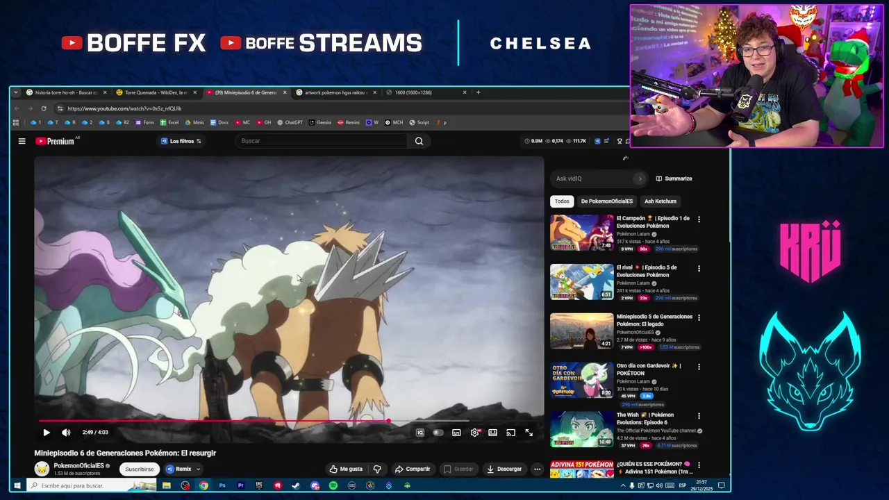This screenshot has width=889, height=500.
Task: Switch to theater mode view
Action: click(492, 433)
